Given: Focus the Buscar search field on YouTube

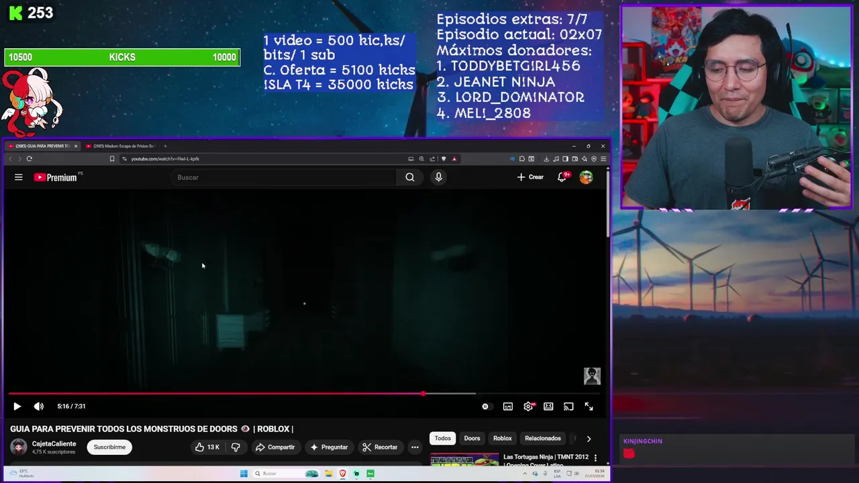Looking at the screenshot, I should 285,177.
